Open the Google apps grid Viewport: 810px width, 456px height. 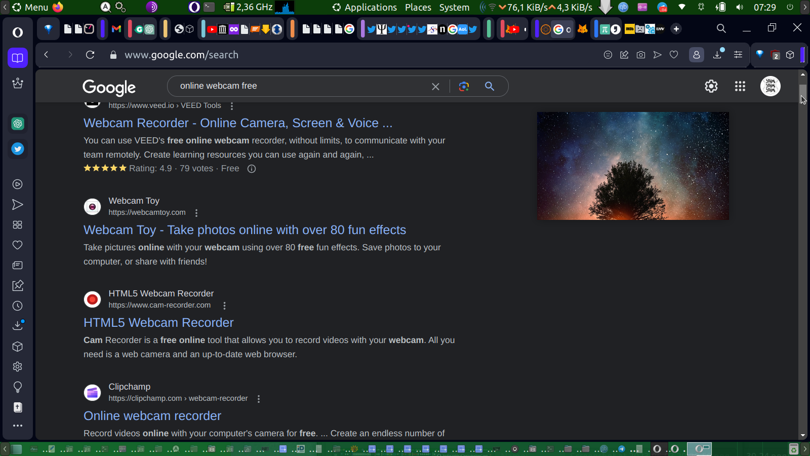(740, 86)
